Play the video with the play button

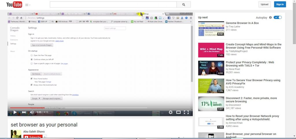point(15,112)
